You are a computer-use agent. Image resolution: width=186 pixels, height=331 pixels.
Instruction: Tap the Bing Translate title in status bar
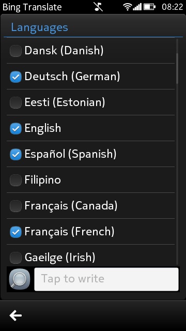point(32,7)
